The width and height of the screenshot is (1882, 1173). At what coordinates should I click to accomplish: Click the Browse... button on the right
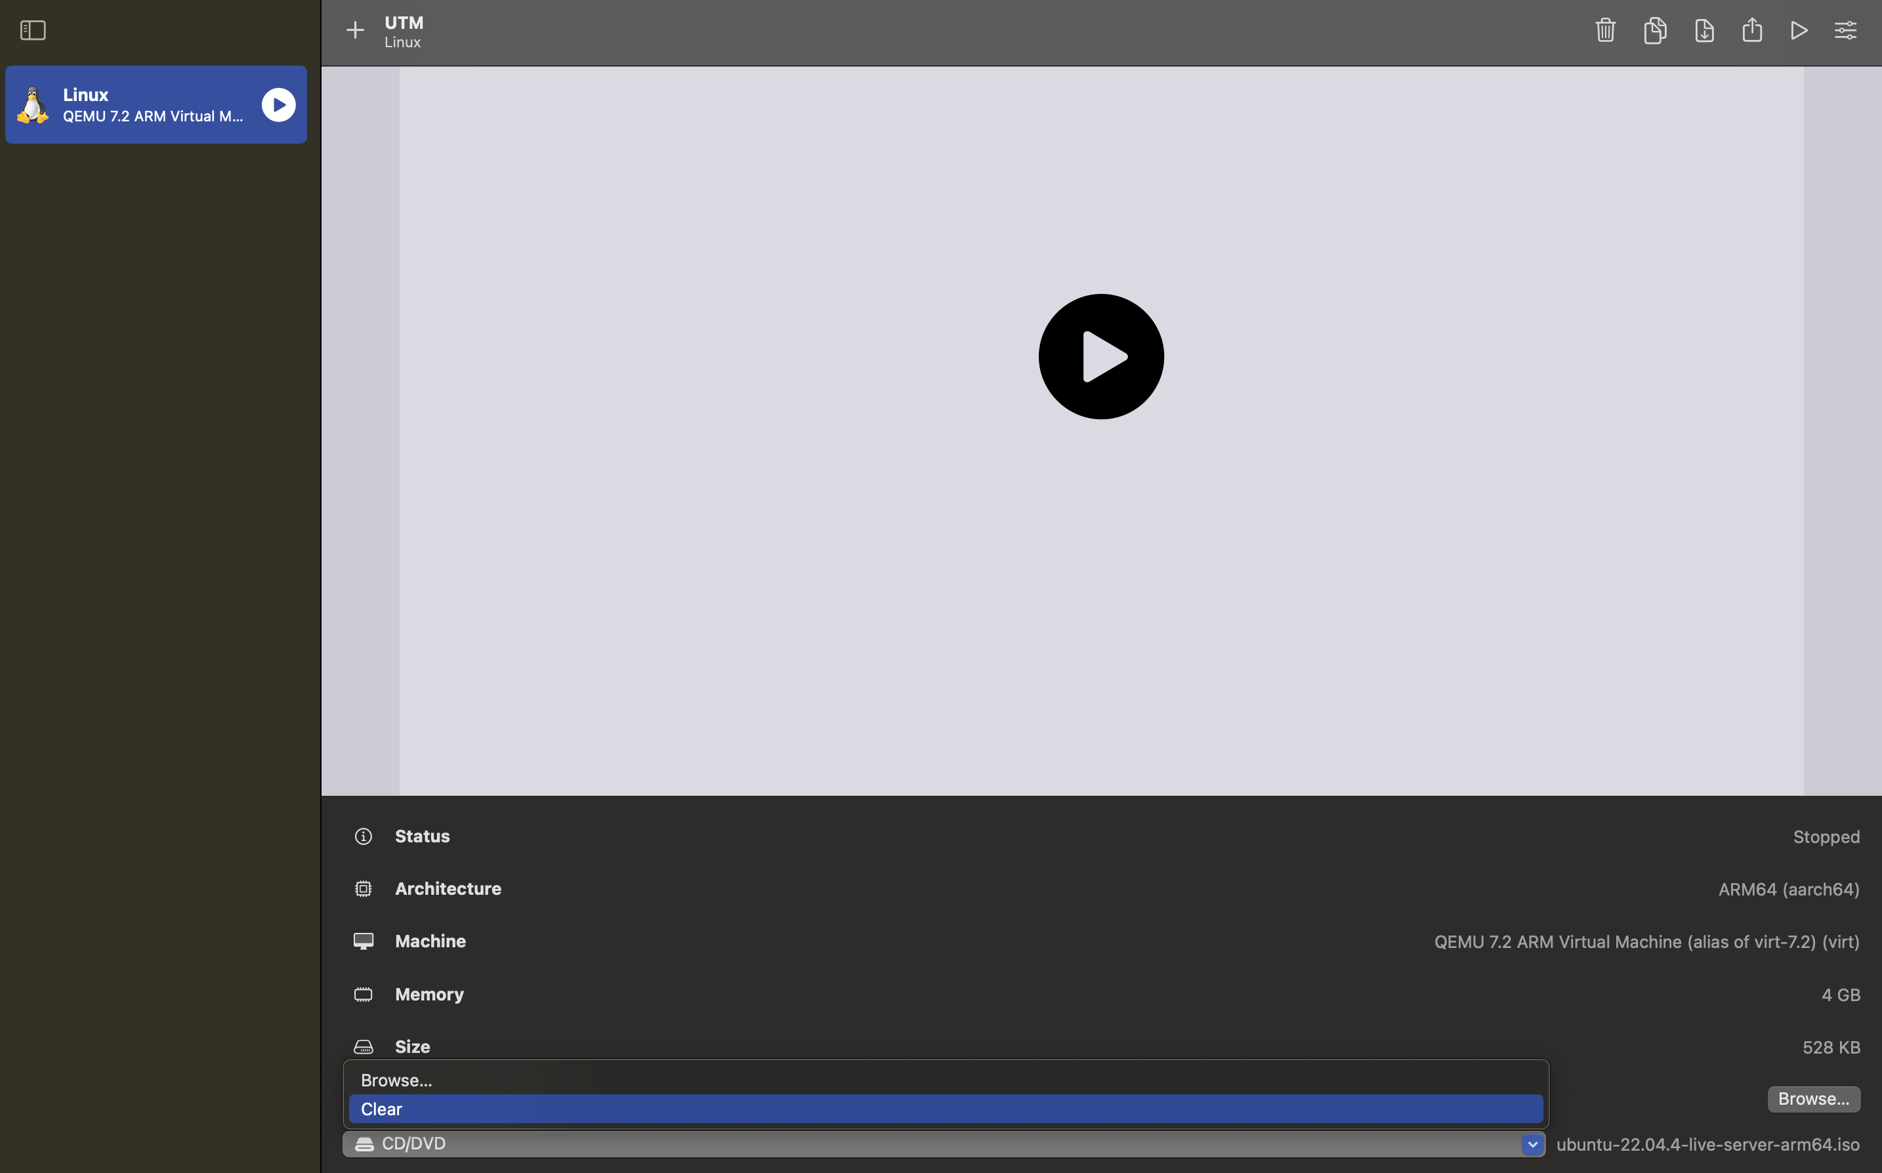tap(1814, 1098)
